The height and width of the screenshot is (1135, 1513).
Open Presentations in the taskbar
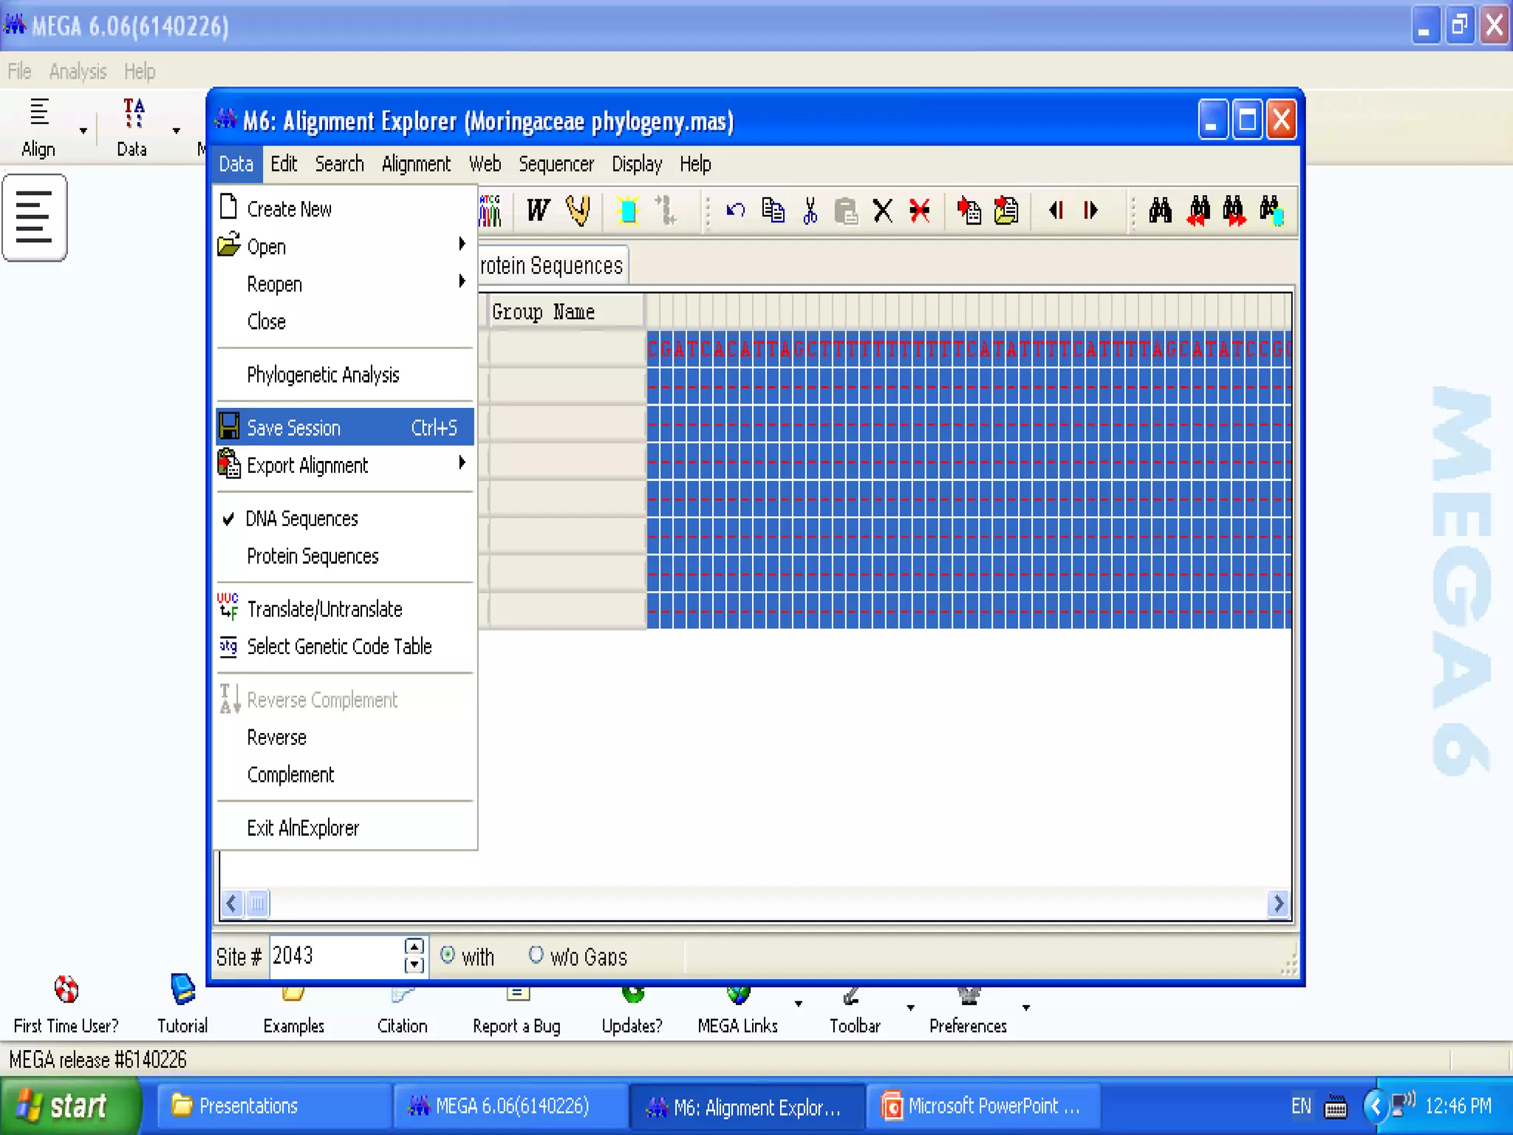tap(275, 1106)
